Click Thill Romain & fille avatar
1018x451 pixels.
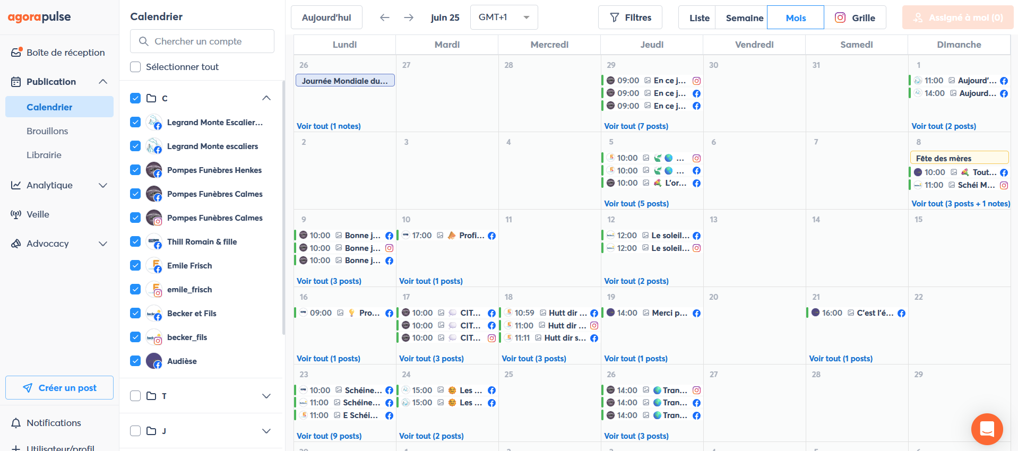[154, 241]
